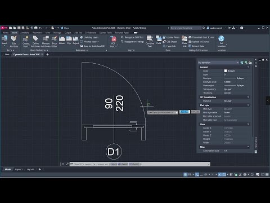Click the Quick Select icon in Properties
This screenshot has width=270, height=203.
click(250, 63)
